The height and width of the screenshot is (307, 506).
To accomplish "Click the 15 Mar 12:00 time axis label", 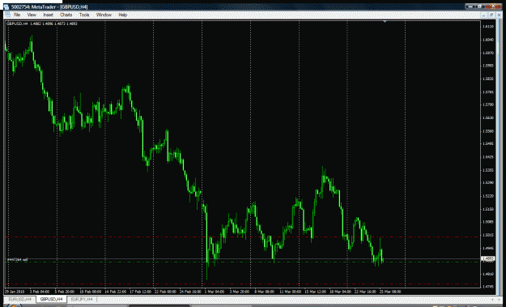I will 315,292.
